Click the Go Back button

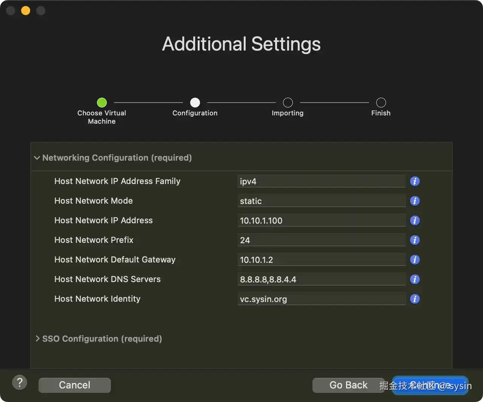pos(348,385)
